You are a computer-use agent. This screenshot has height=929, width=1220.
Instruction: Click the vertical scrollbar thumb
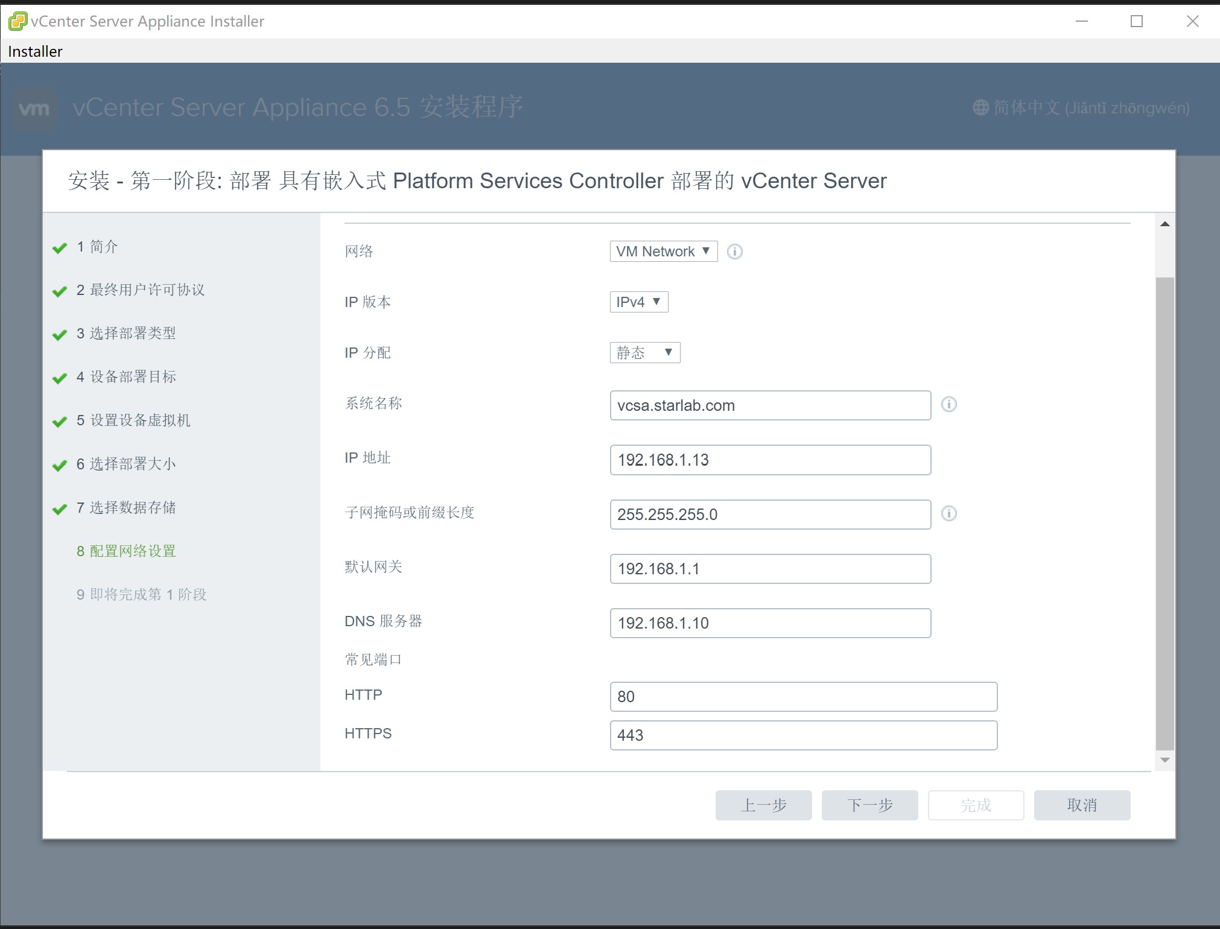click(1165, 513)
